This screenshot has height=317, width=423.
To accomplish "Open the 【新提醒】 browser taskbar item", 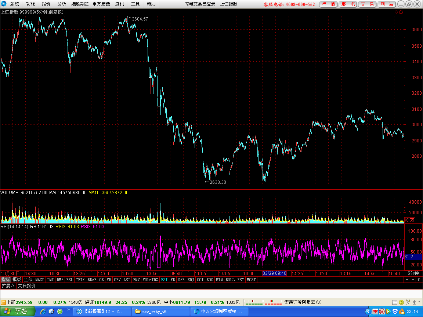I will coord(102,311).
